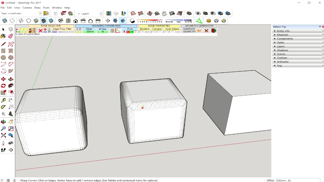Select the Protractor tool
Image resolution: width=324 pixels, height=182 pixels.
click(3, 107)
